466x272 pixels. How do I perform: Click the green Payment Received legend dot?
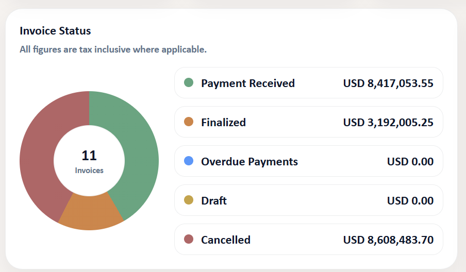189,82
